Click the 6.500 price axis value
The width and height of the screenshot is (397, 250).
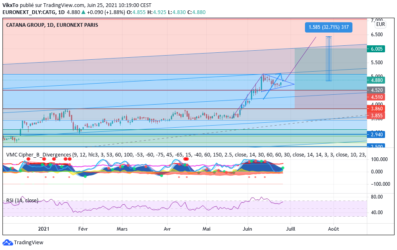(377, 35)
